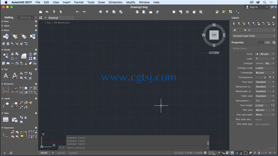Select the Rotate tool in Modify
278x156 pixels.
coord(12,58)
